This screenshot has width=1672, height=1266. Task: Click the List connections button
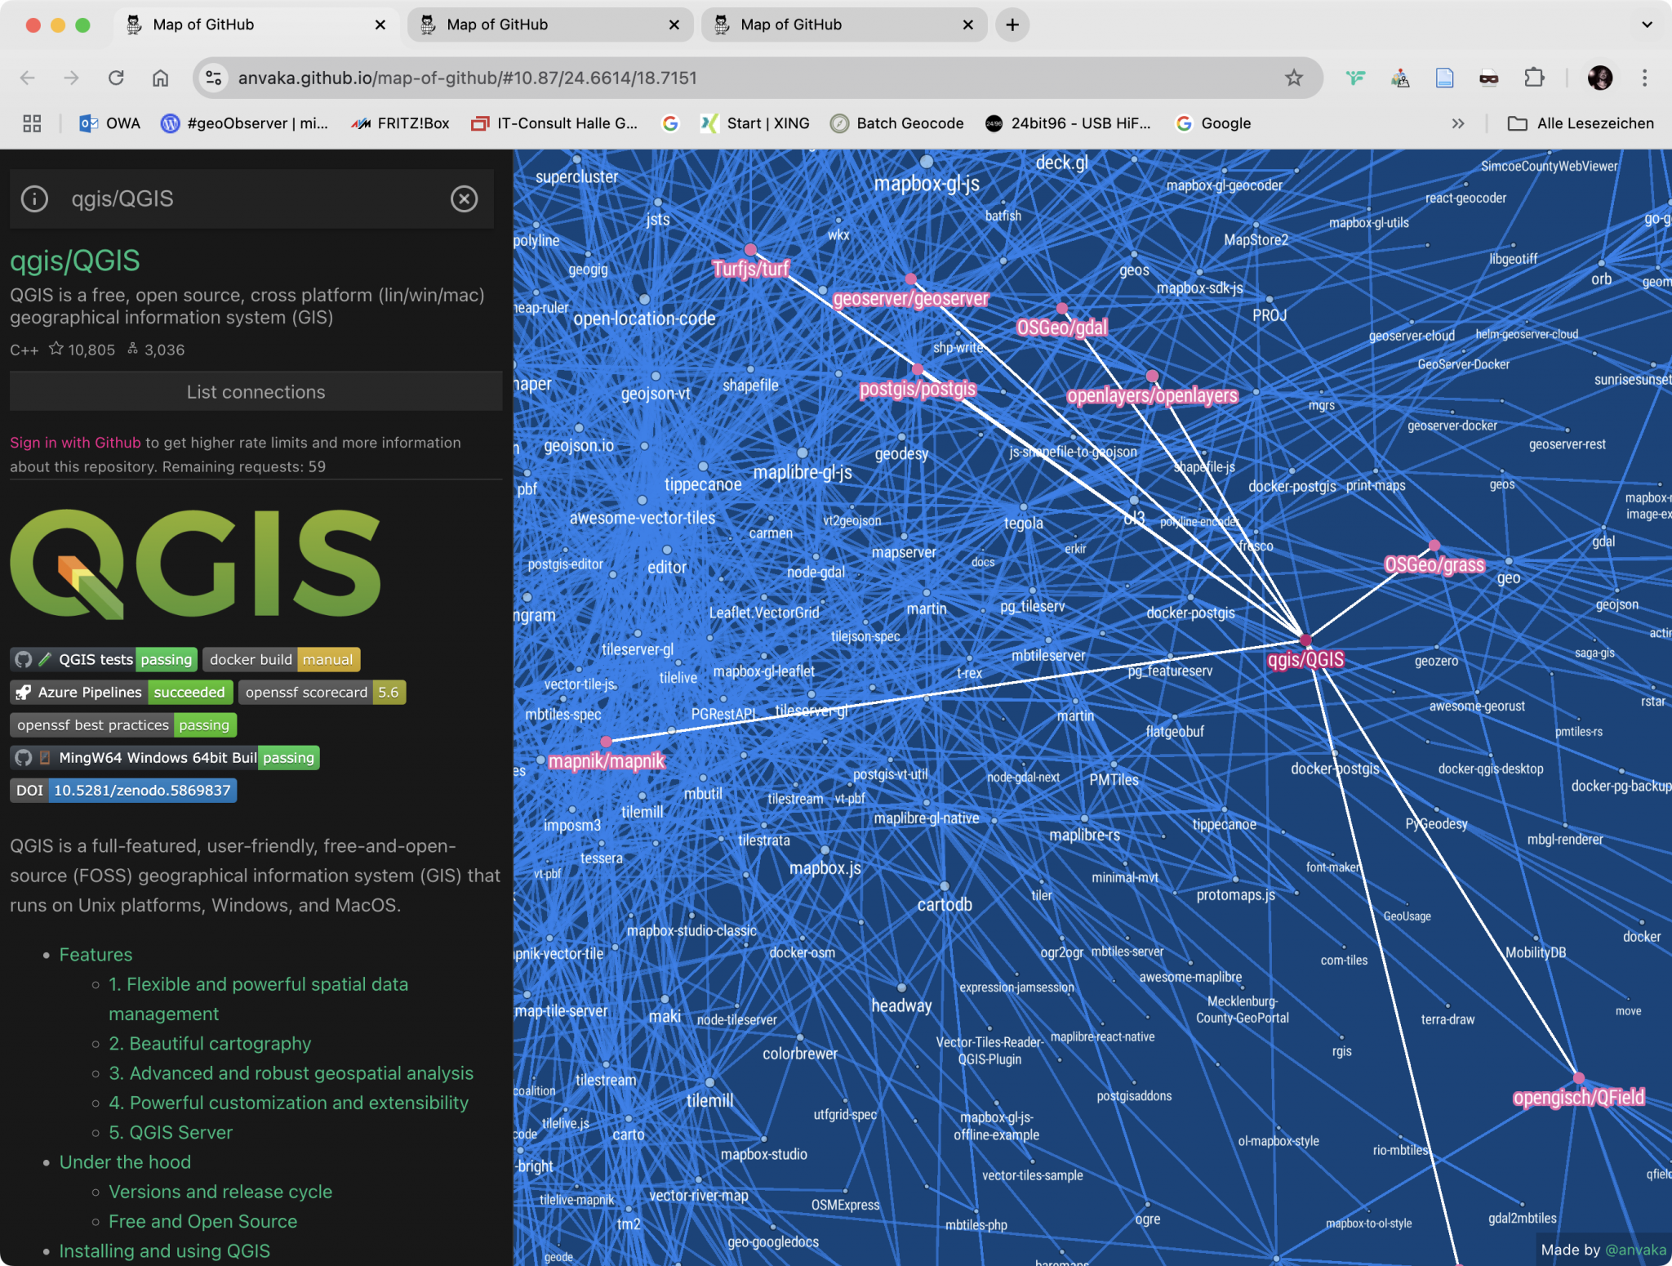256,392
